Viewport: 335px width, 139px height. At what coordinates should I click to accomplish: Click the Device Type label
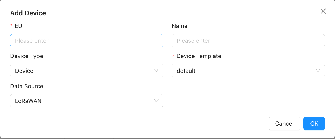click(27, 56)
